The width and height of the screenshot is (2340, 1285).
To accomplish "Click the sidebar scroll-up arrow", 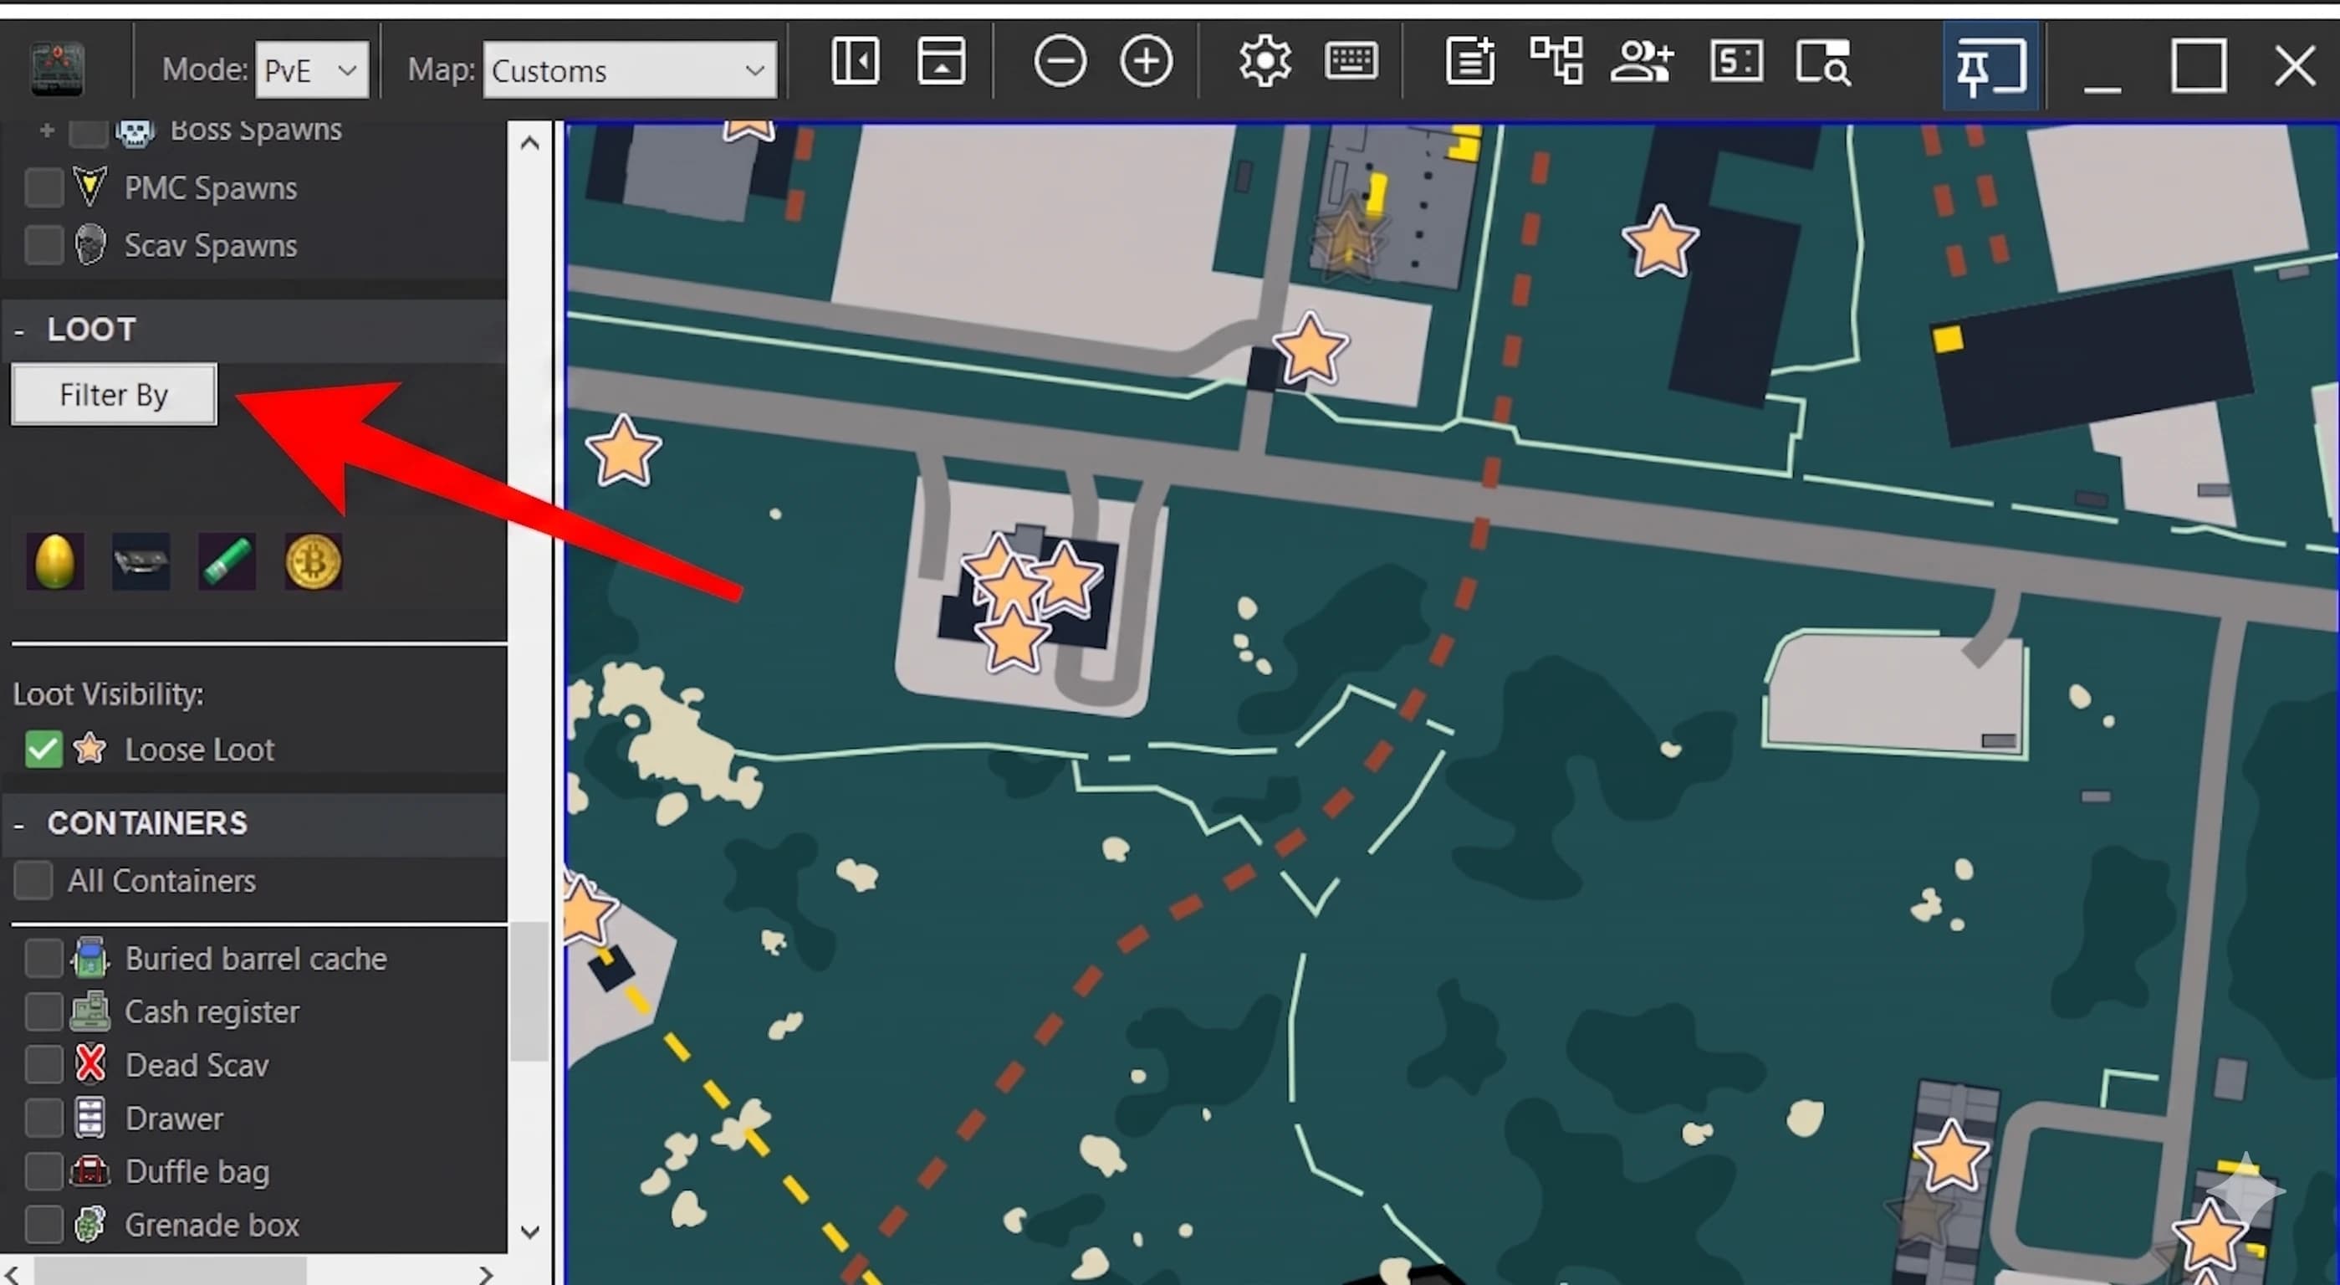I will 529,143.
